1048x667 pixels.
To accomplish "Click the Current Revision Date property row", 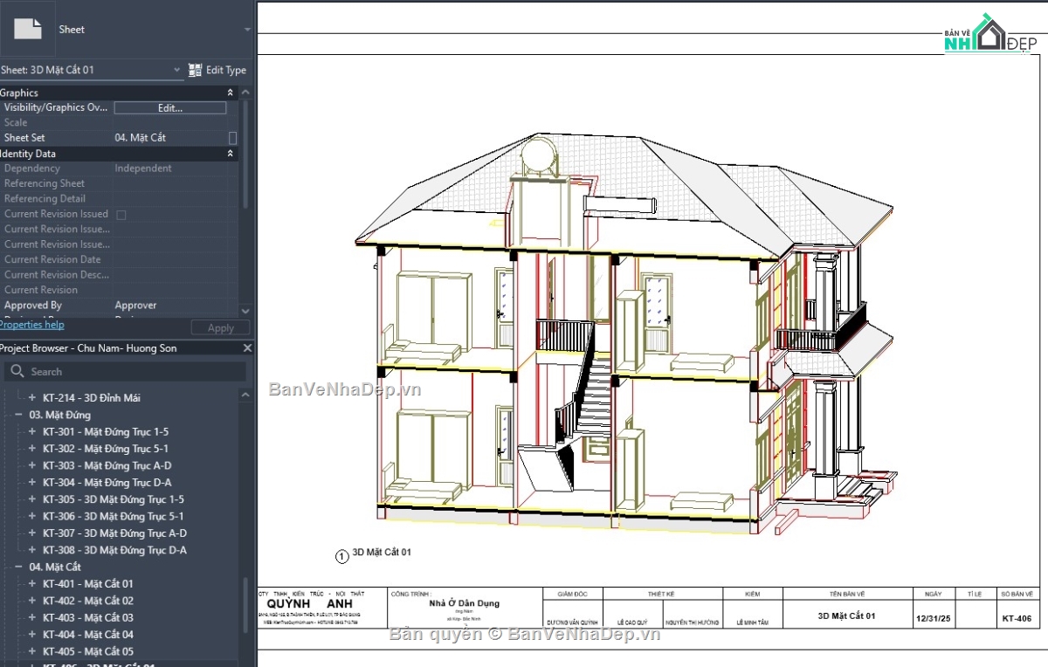I will pos(119,260).
